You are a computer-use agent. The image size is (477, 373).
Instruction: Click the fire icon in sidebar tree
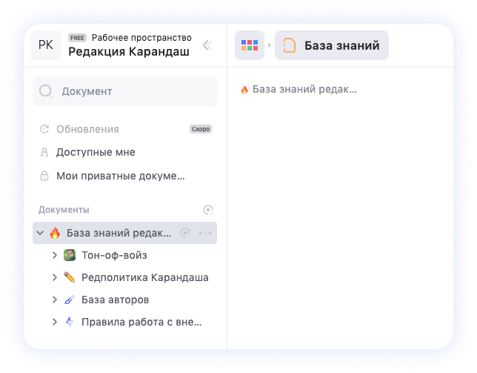point(55,233)
